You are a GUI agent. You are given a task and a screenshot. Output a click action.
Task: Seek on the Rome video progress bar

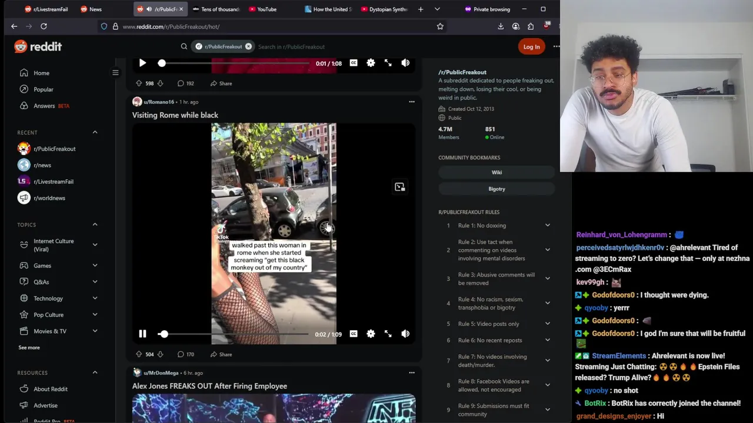click(x=234, y=334)
